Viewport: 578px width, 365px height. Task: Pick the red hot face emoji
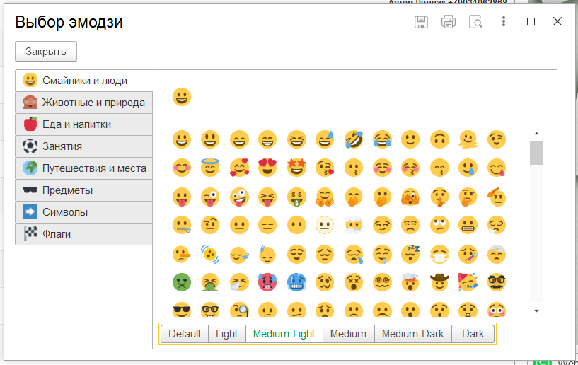[267, 283]
